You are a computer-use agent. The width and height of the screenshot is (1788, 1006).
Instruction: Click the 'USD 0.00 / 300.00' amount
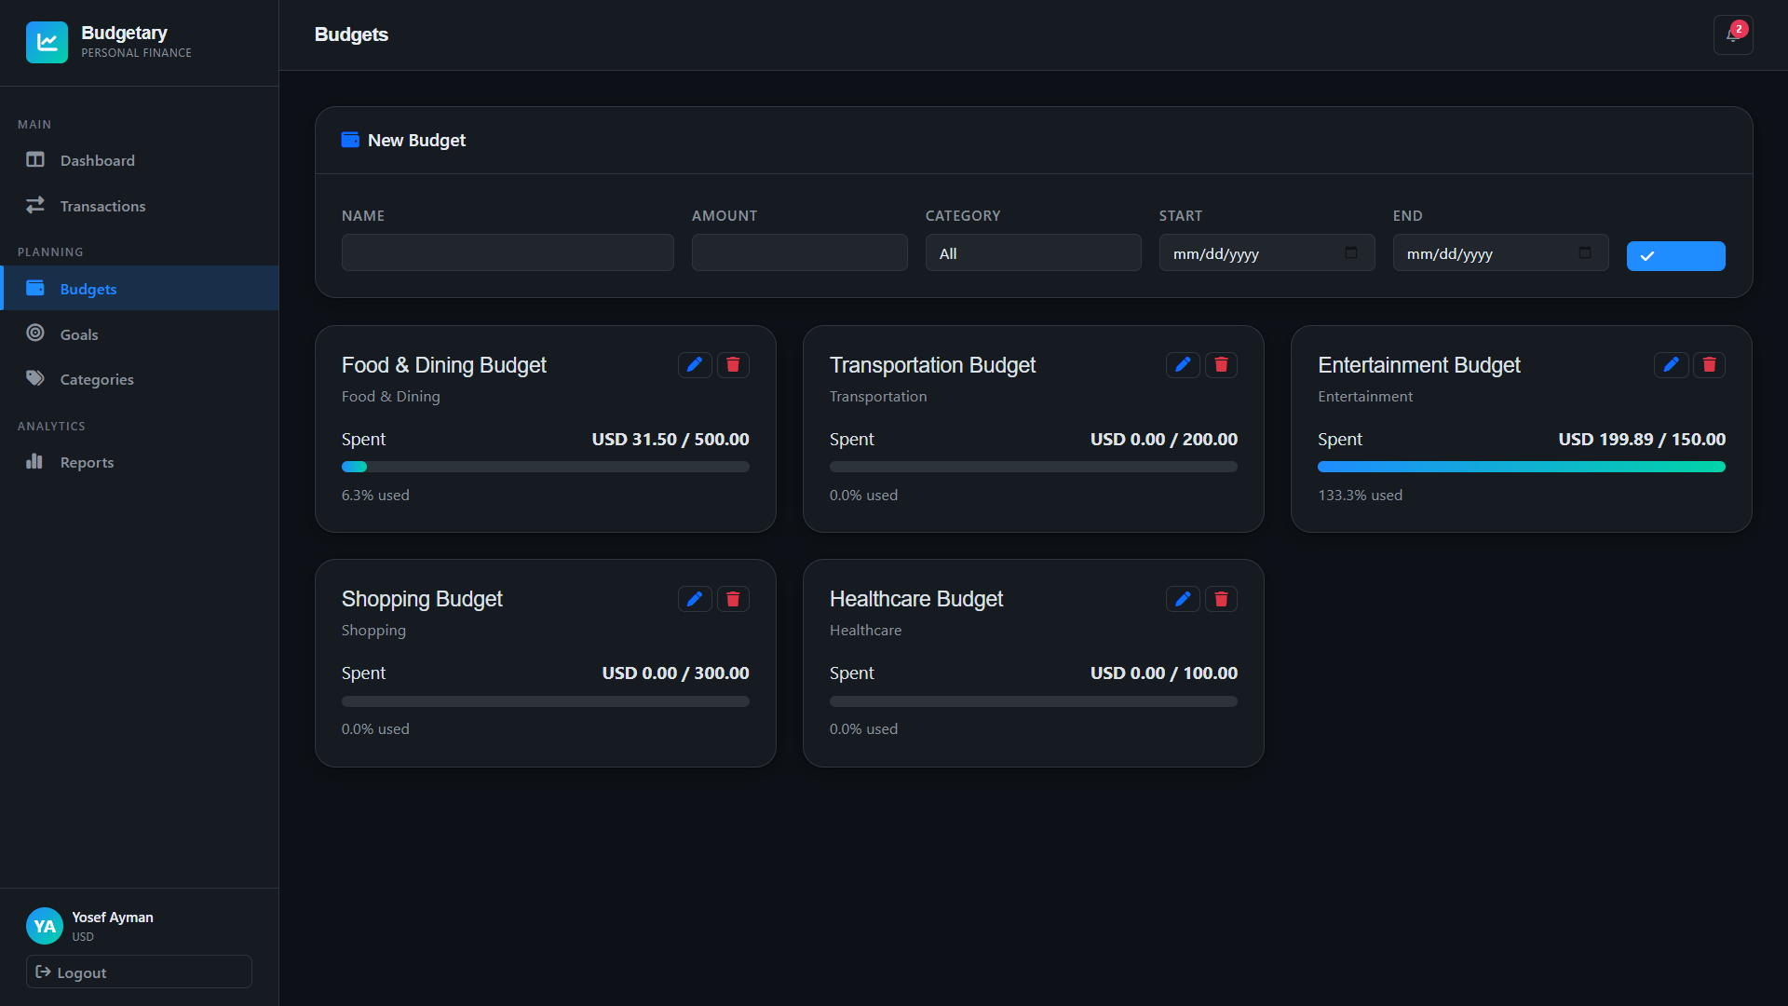pos(675,673)
